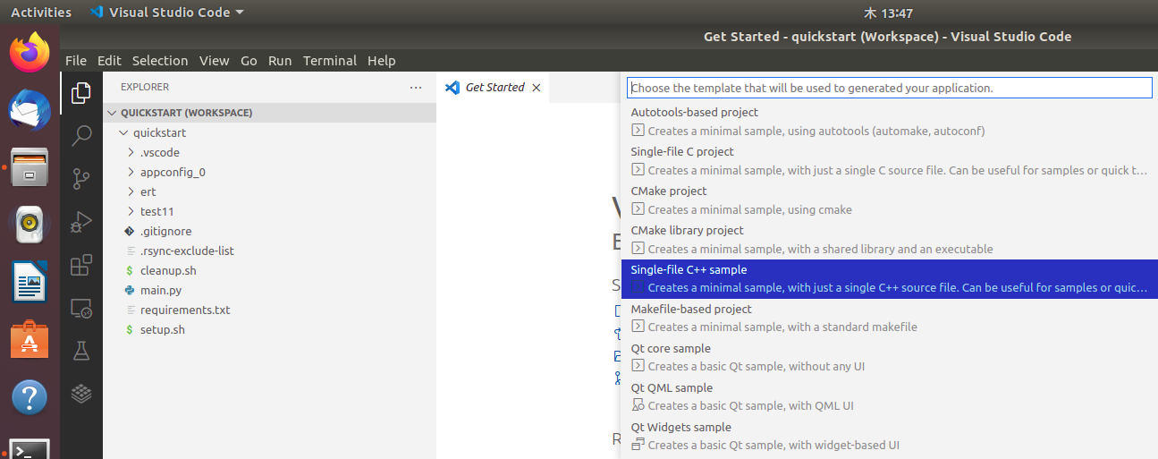Viewport: 1158px width, 459px height.
Task: Open the Help menu in menu bar
Action: [x=381, y=61]
